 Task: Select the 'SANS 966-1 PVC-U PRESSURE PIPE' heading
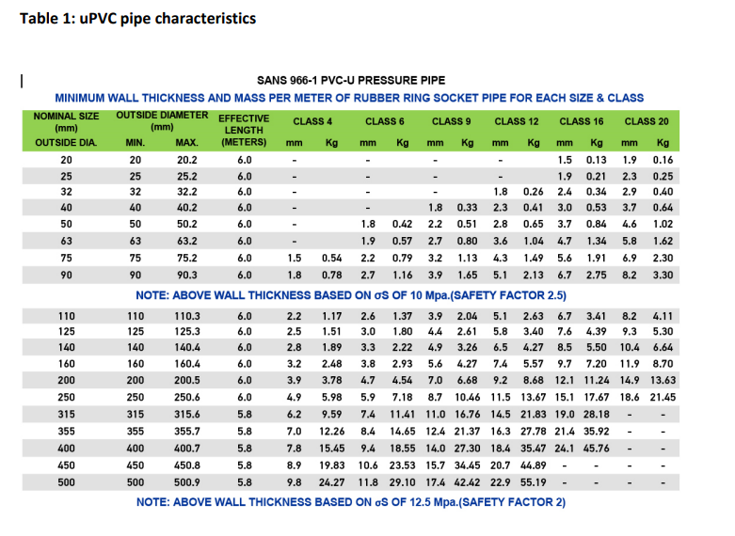pos(351,81)
